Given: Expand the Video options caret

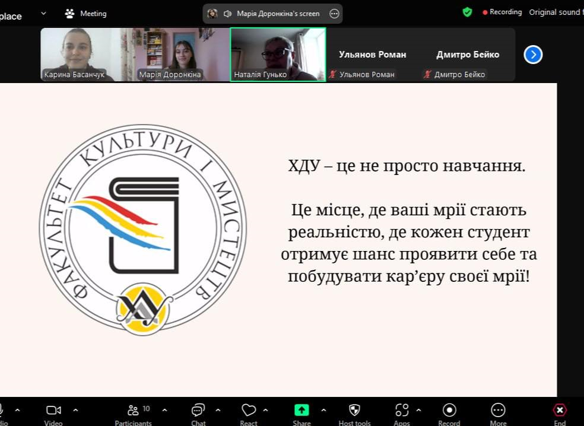Looking at the screenshot, I should [x=75, y=411].
